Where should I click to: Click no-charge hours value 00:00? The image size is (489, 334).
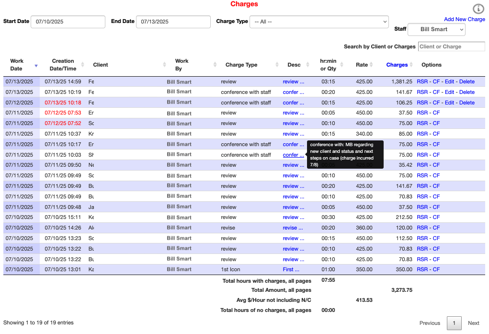(328, 310)
